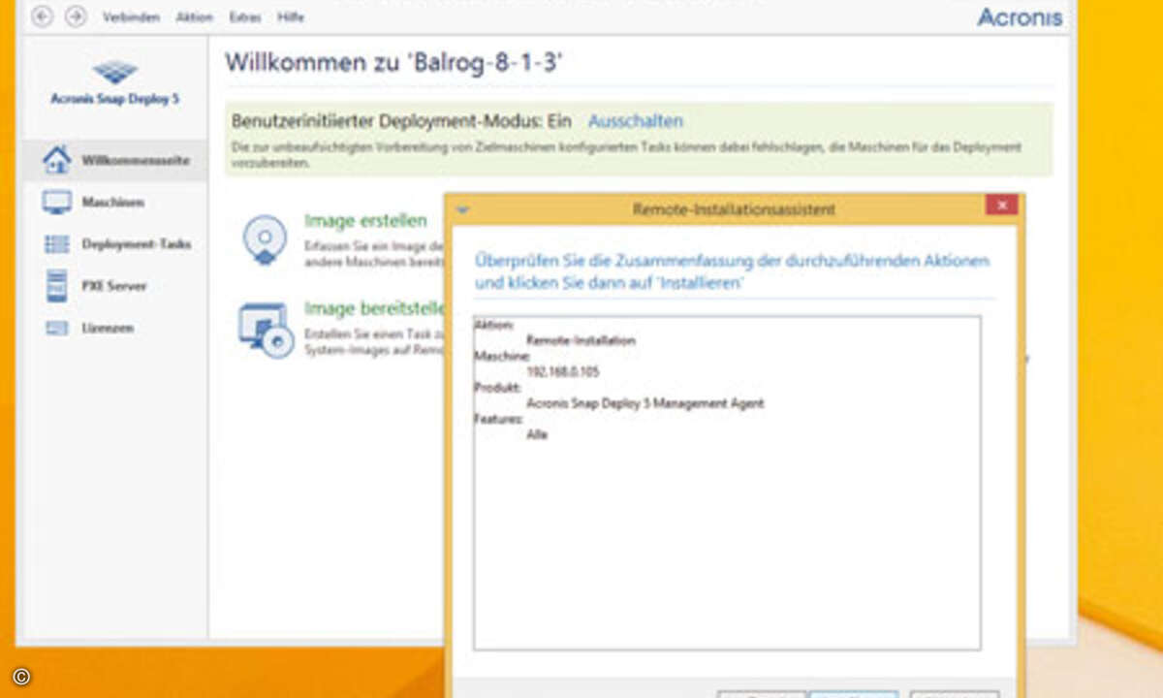The height and width of the screenshot is (698, 1163).
Task: Click the back navigation arrow
Action: click(43, 16)
